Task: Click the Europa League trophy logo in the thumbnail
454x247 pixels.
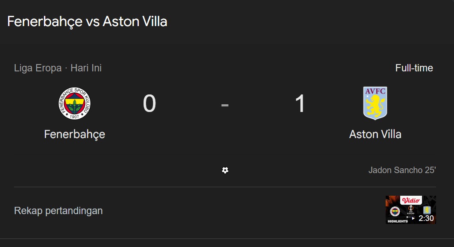Action: 410,210
